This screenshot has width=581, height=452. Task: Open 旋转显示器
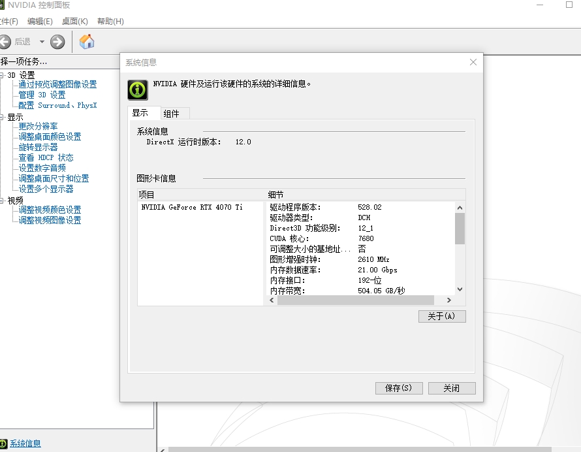38,147
